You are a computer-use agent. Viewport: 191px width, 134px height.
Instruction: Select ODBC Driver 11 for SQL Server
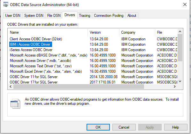click(x=34, y=77)
